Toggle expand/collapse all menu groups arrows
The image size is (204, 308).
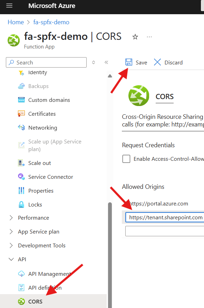pyautogui.click(x=94, y=62)
